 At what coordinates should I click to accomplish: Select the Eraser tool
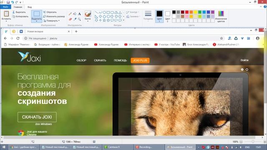tap(70, 19)
